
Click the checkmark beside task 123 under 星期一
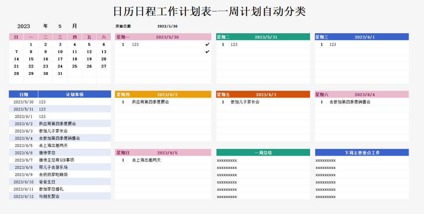tap(207, 45)
